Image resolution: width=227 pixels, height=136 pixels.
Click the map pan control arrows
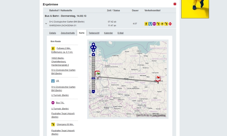pos(93,47)
